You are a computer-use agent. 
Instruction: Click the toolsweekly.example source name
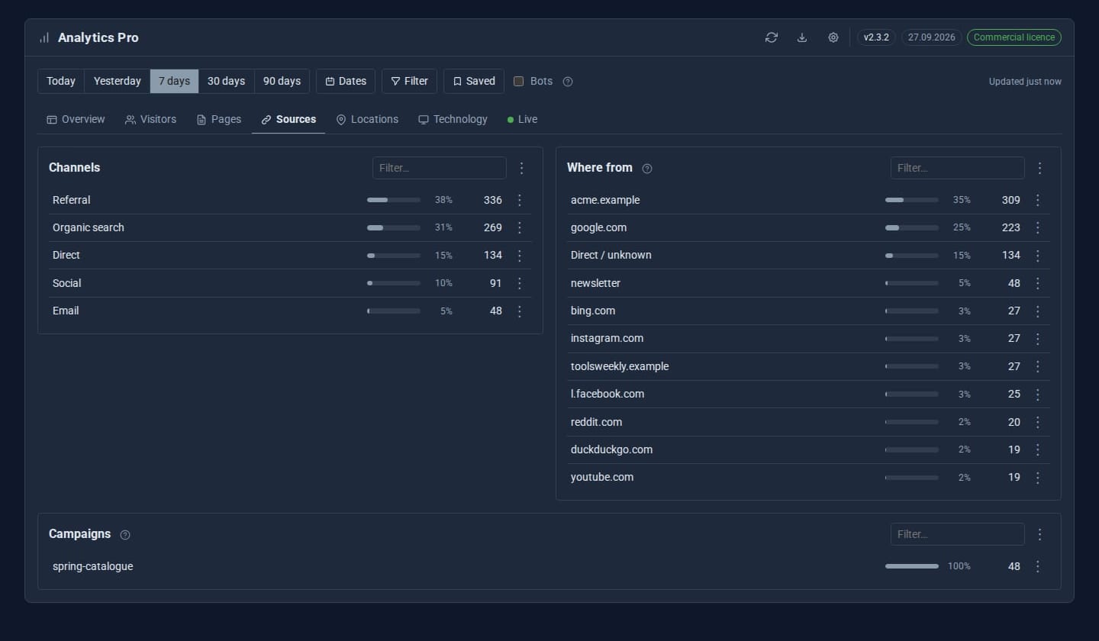[620, 366]
